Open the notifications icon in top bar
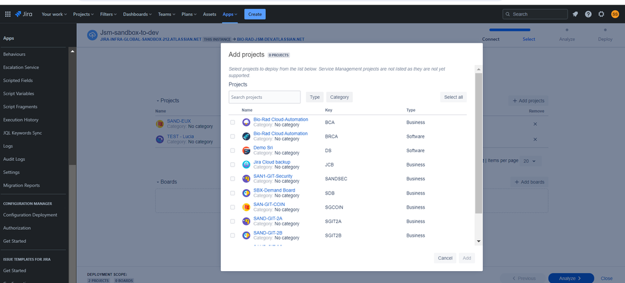The height and width of the screenshot is (283, 625). (575, 14)
